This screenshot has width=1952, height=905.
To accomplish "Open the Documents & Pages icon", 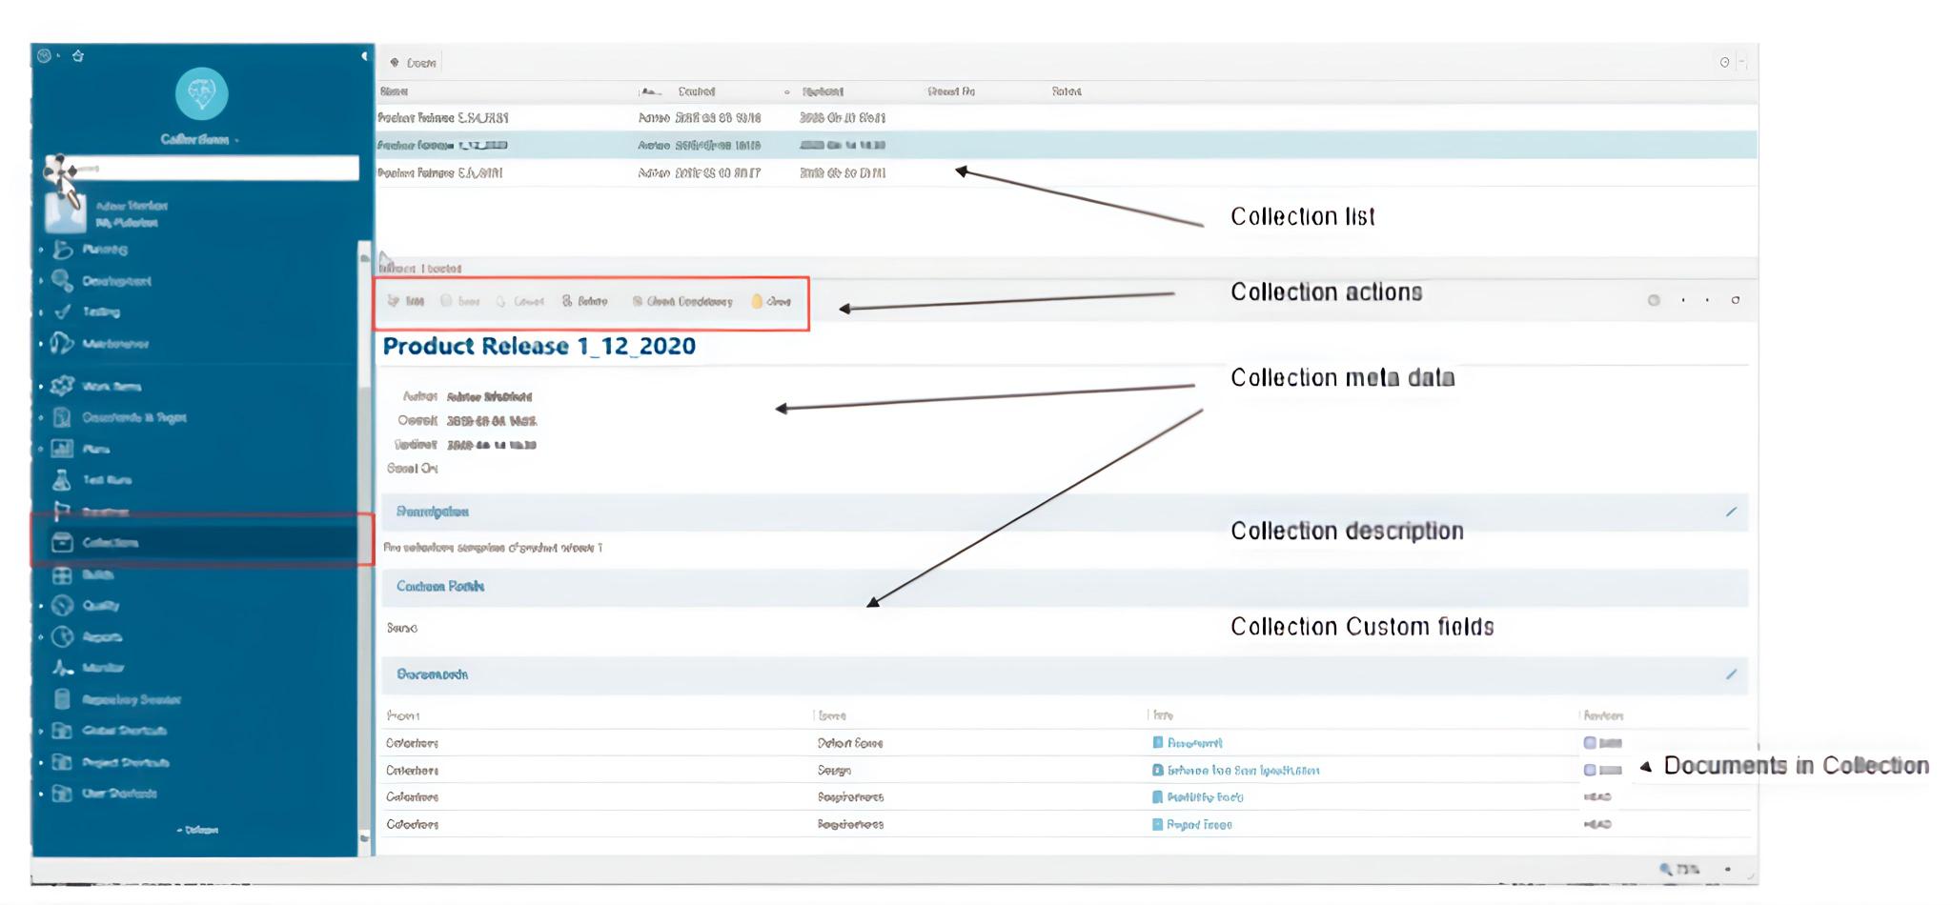I will 62,417.
